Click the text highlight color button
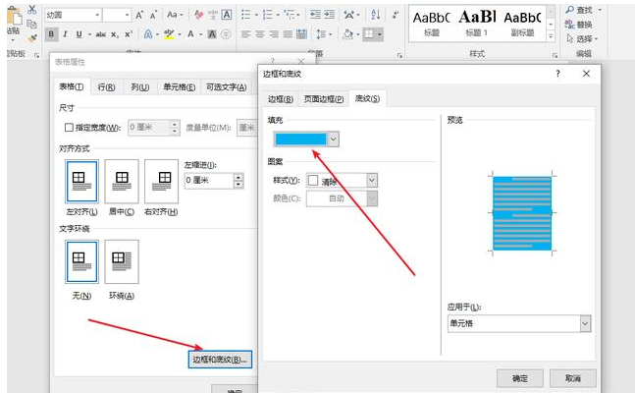This screenshot has height=393, width=635. (169, 34)
